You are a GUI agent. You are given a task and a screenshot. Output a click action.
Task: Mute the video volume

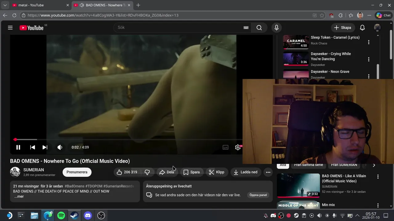click(60, 147)
